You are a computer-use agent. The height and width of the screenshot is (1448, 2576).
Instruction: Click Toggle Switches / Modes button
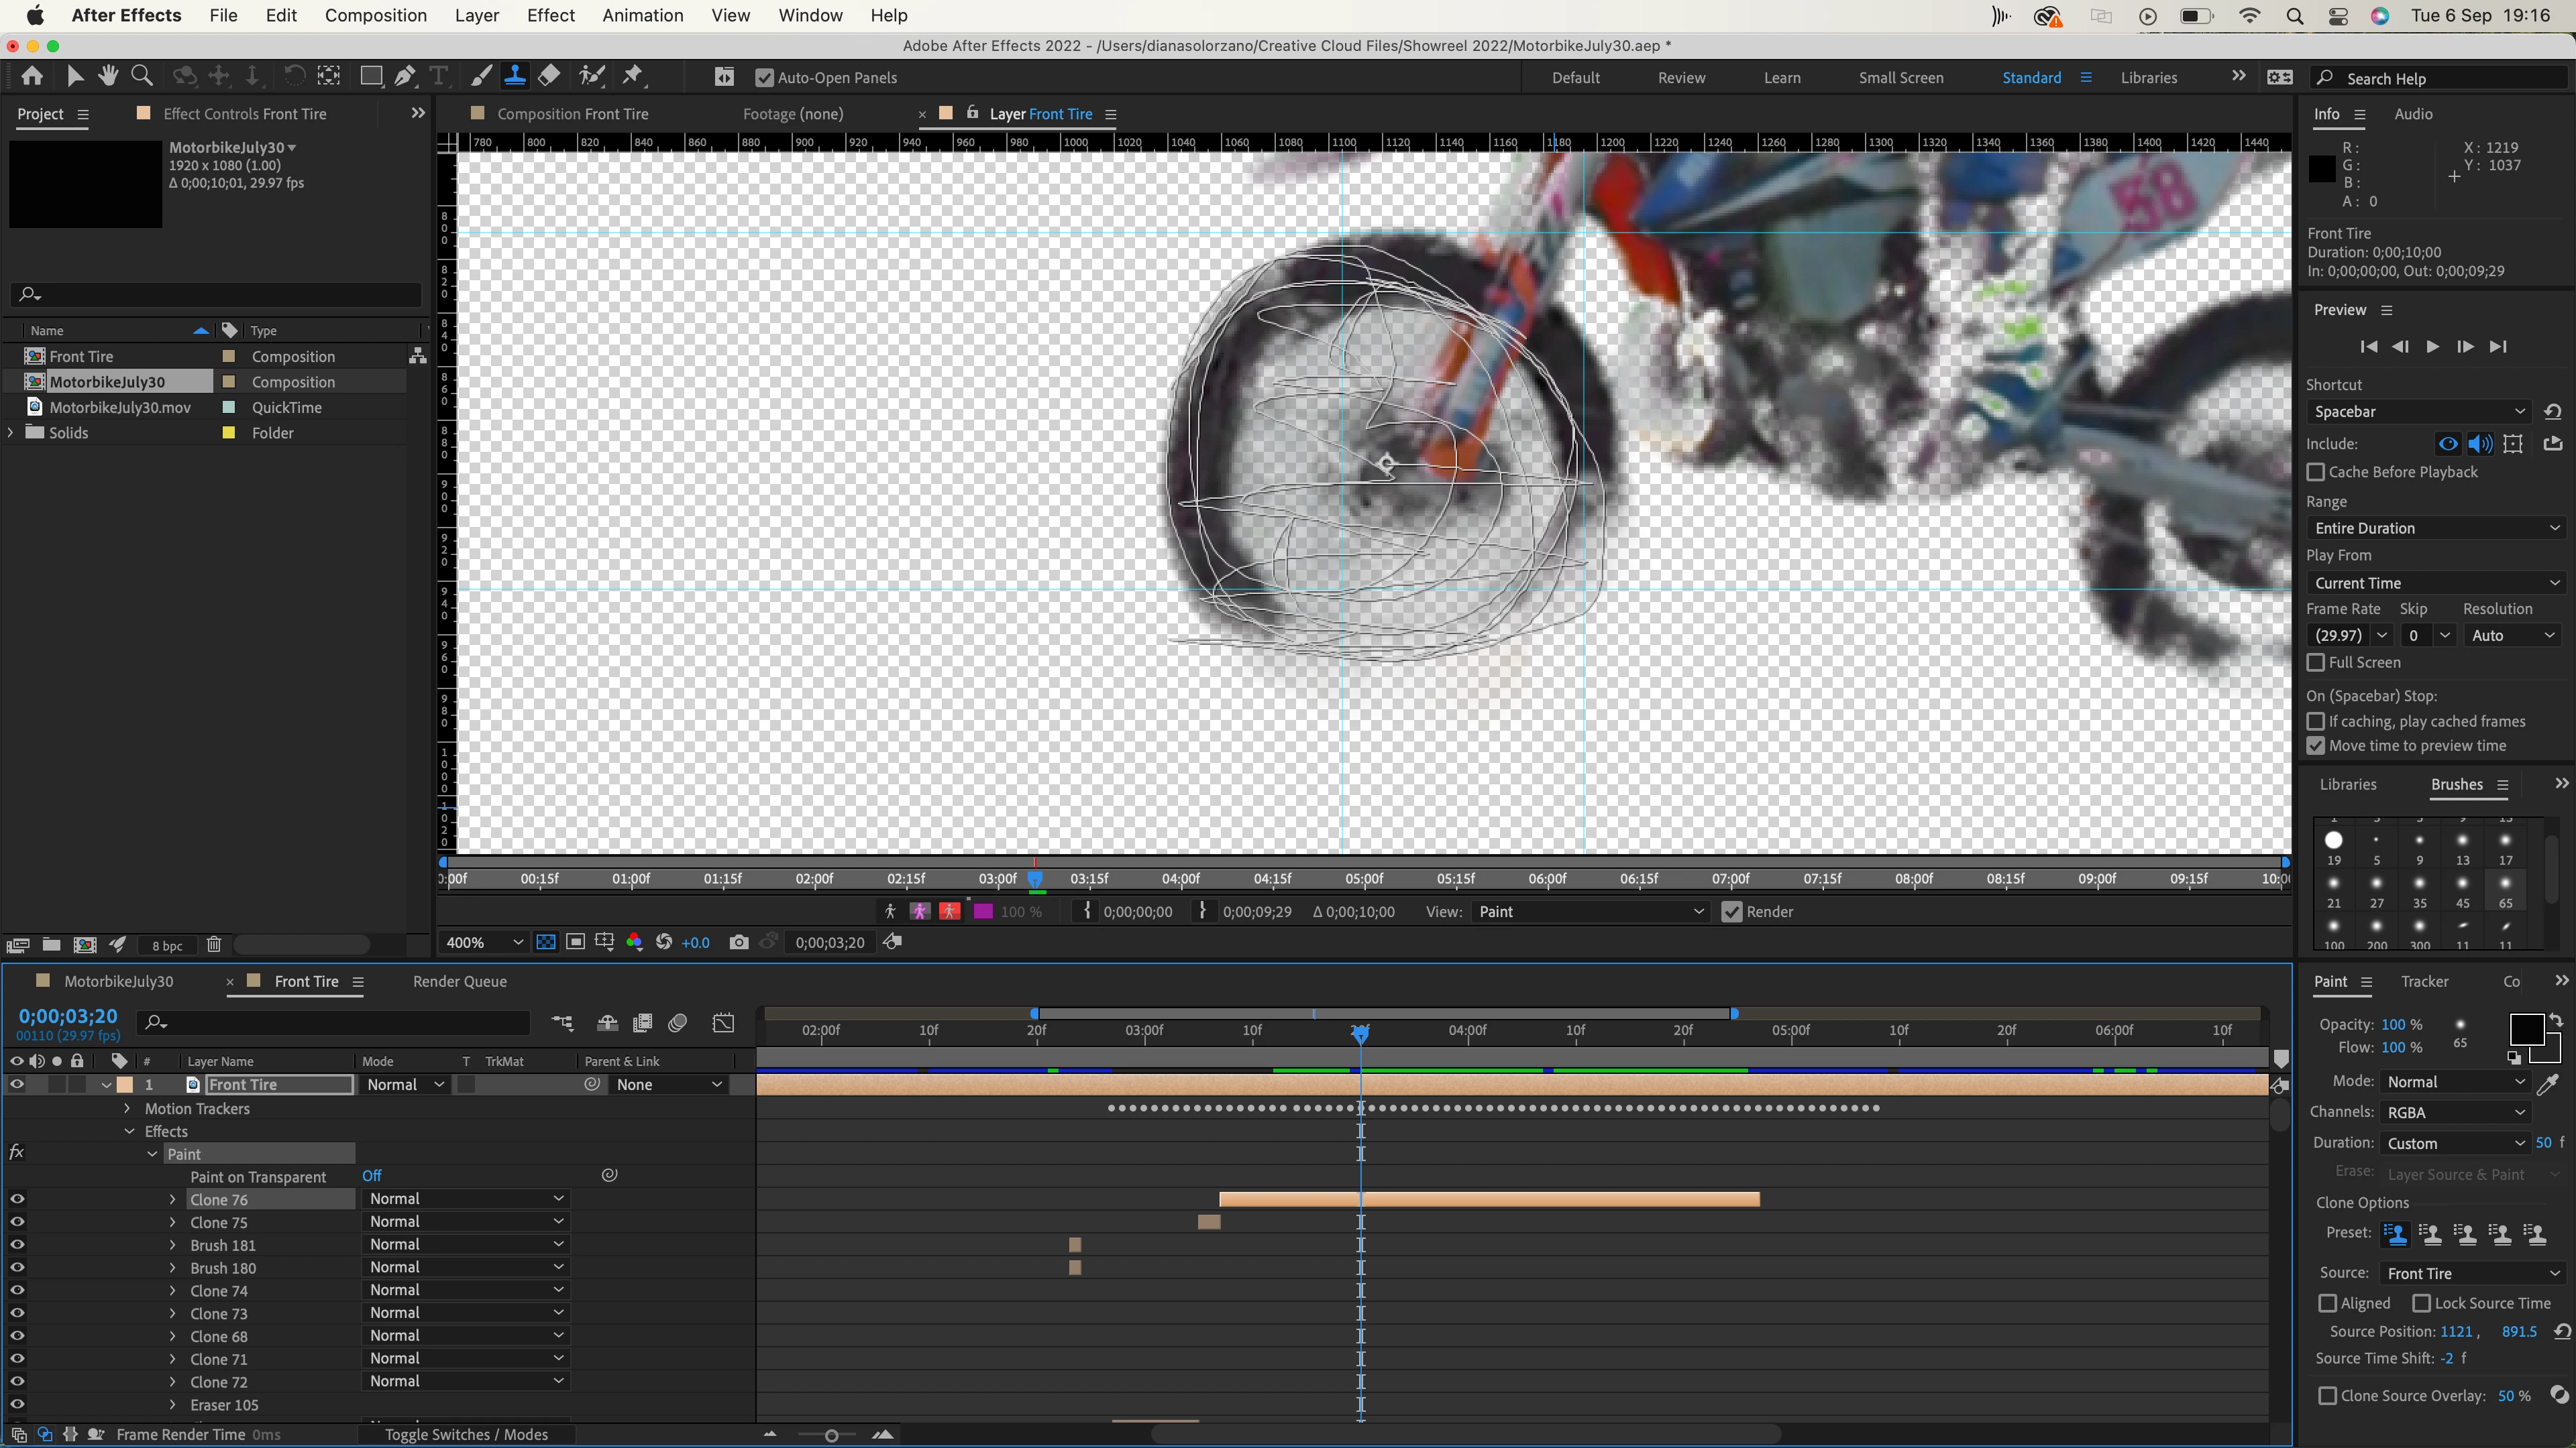pos(466,1434)
